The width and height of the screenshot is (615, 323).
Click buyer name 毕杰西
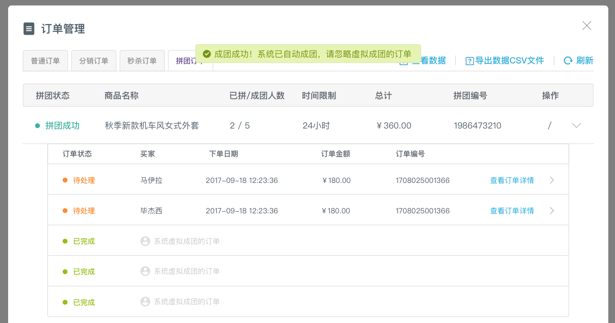[x=151, y=211]
